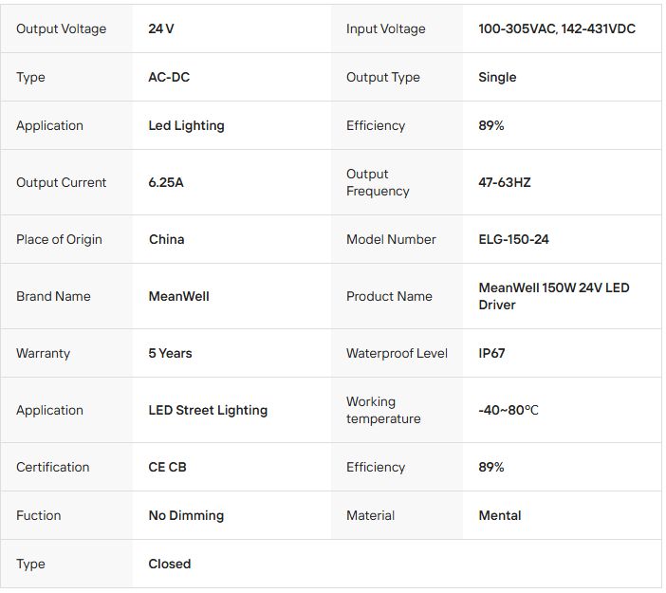Click the Input Voltage label
This screenshot has height=593, width=666.
[386, 28]
